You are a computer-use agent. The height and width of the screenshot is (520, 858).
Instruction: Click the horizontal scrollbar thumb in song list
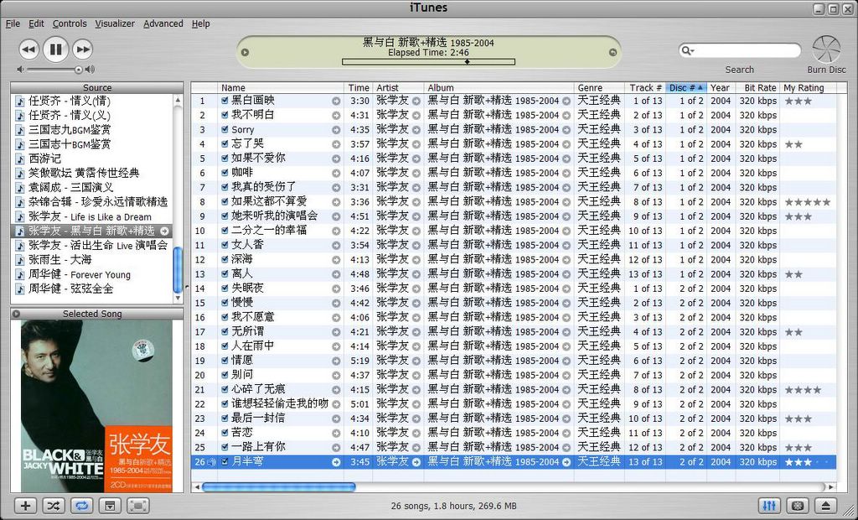pyautogui.click(x=279, y=486)
